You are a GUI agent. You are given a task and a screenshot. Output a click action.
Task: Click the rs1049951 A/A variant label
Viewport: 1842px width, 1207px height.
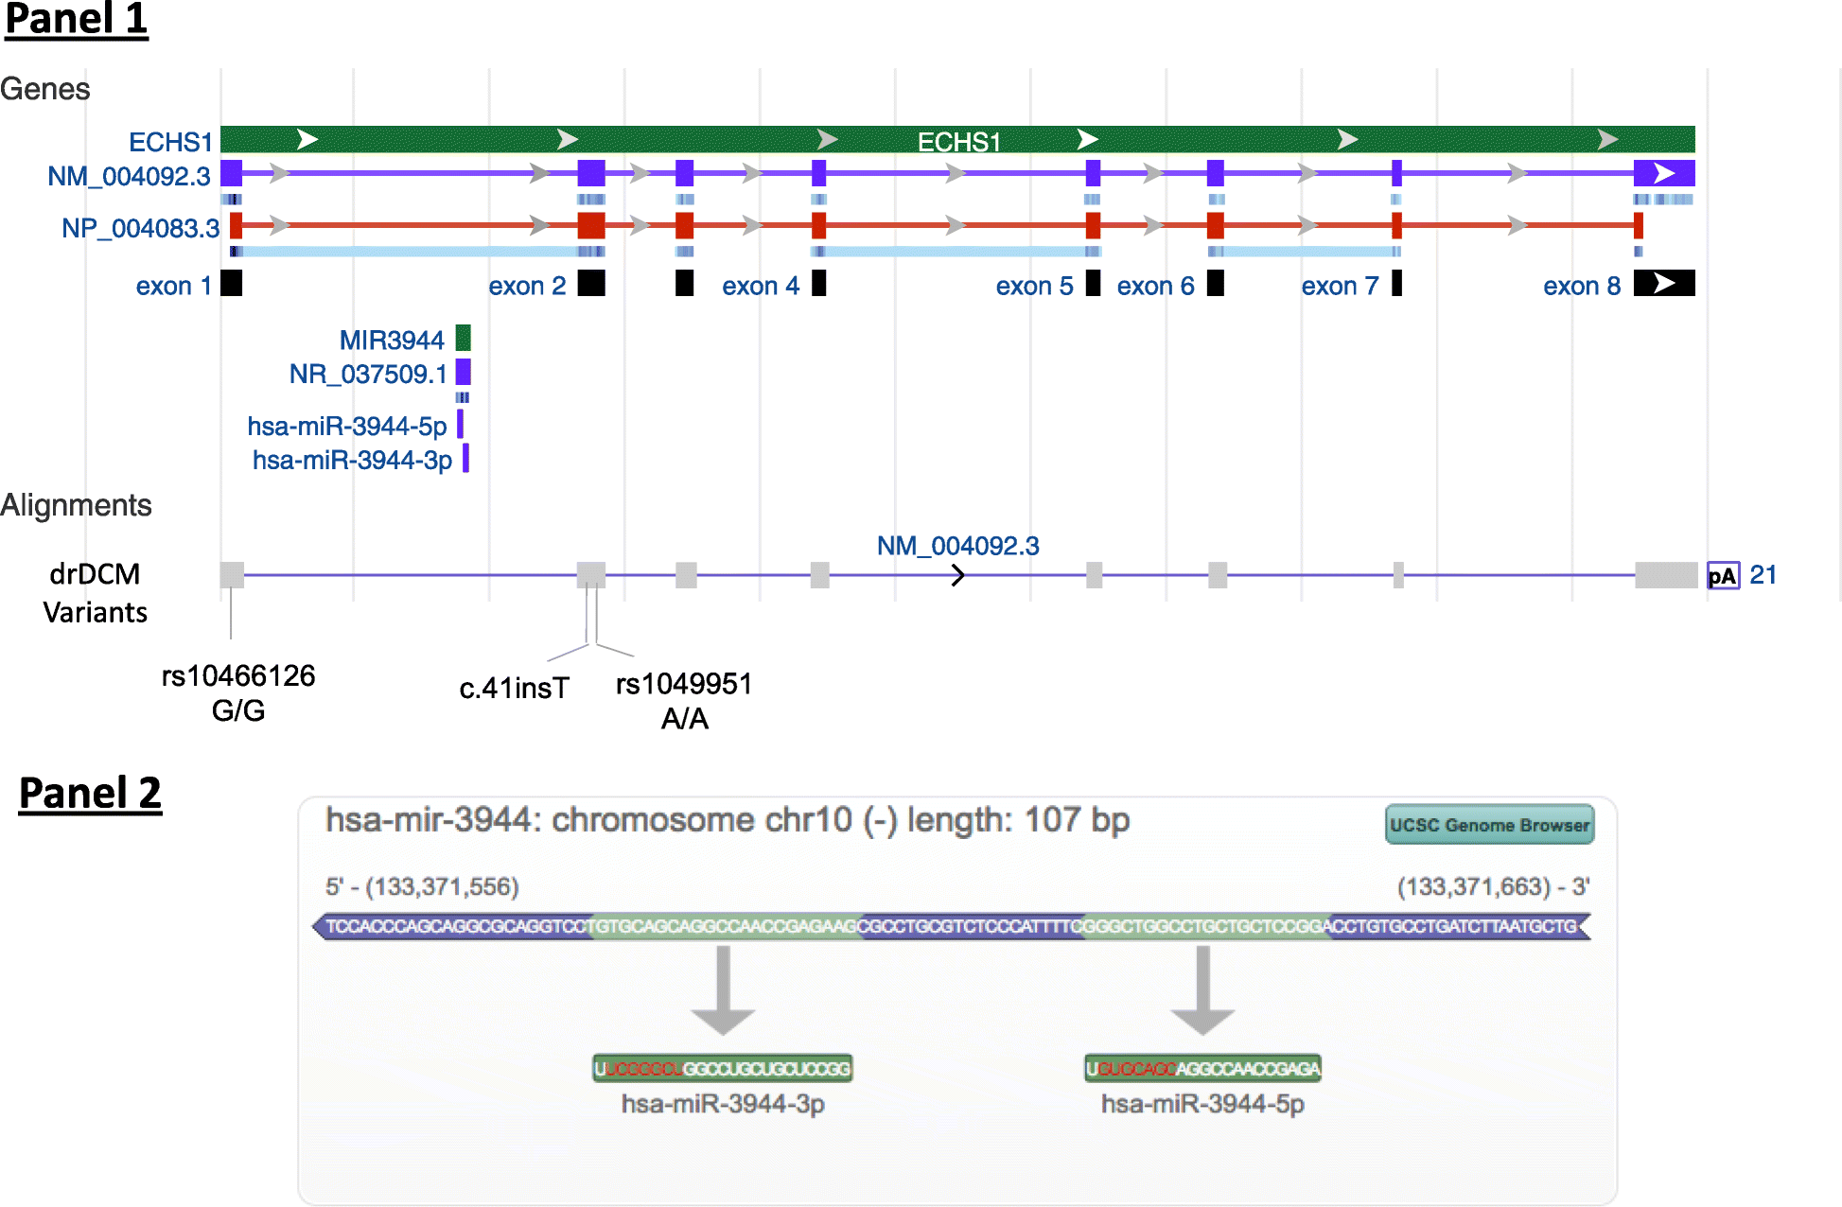point(684,701)
